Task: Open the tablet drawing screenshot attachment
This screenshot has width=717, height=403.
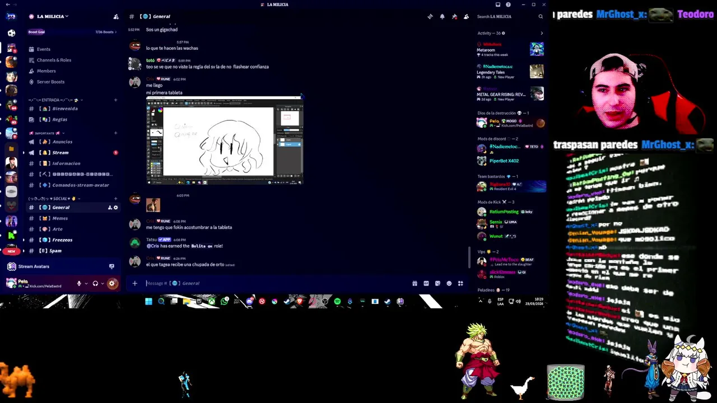Action: pyautogui.click(x=225, y=140)
